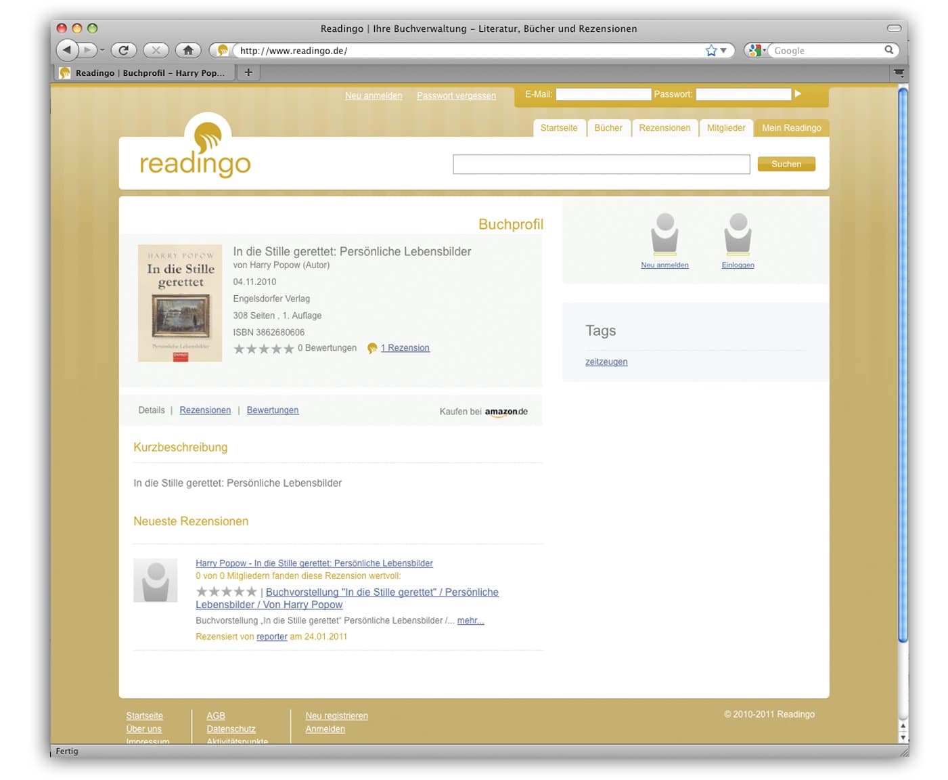Go back with the browser back arrow
This screenshot has width=948, height=780.
coord(66,50)
